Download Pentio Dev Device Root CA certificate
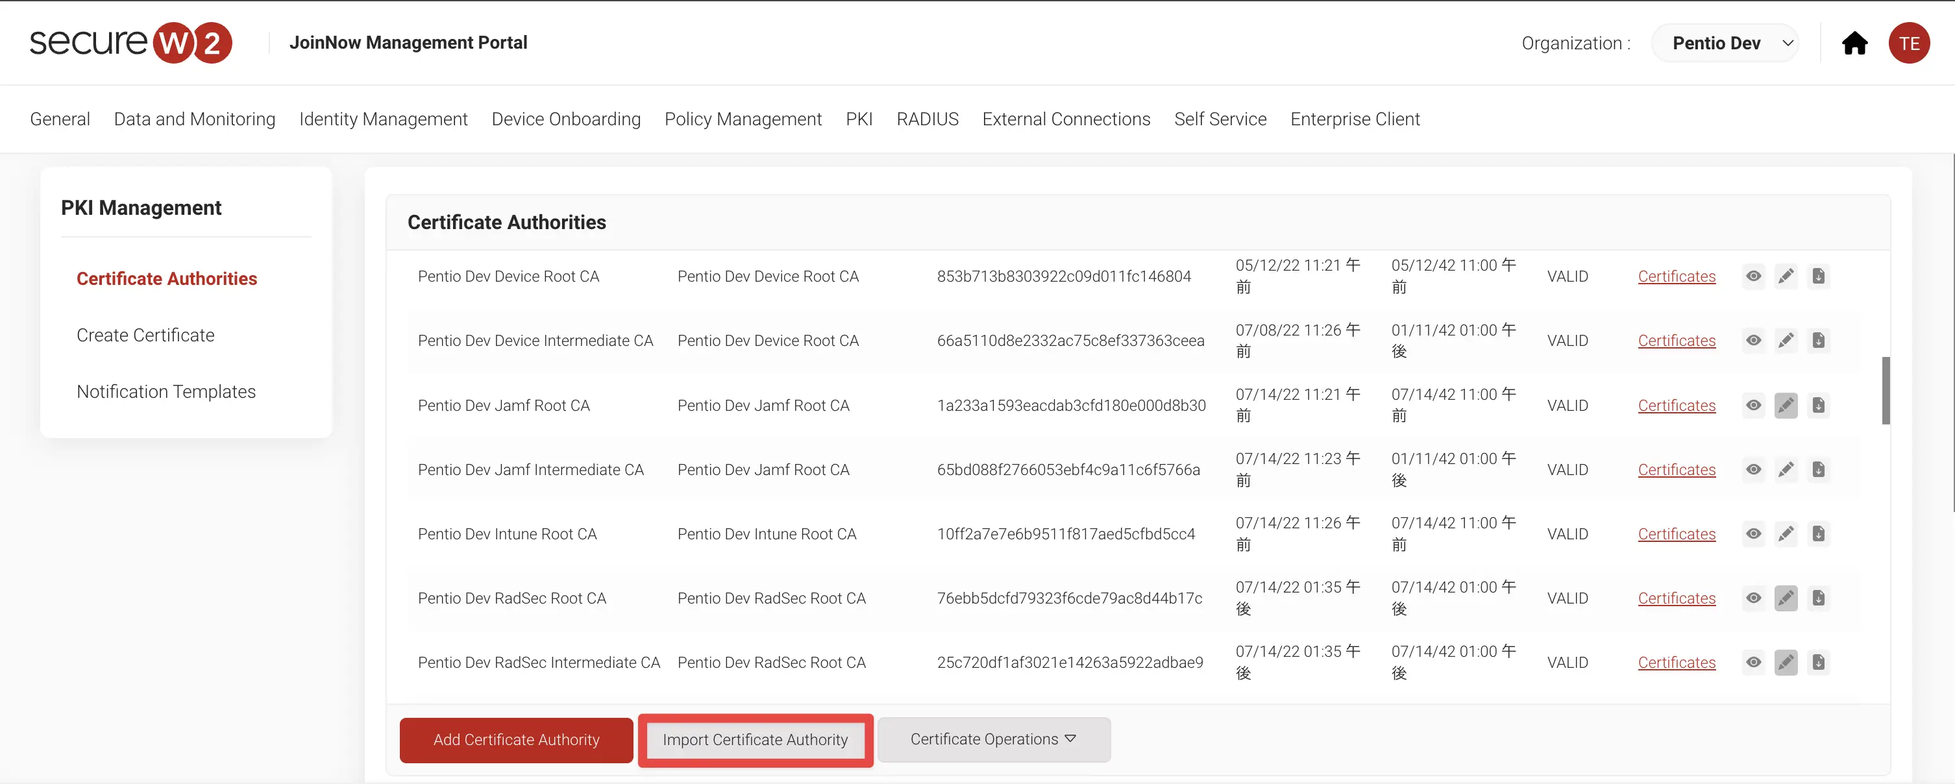This screenshot has width=1955, height=784. pos(1819,276)
